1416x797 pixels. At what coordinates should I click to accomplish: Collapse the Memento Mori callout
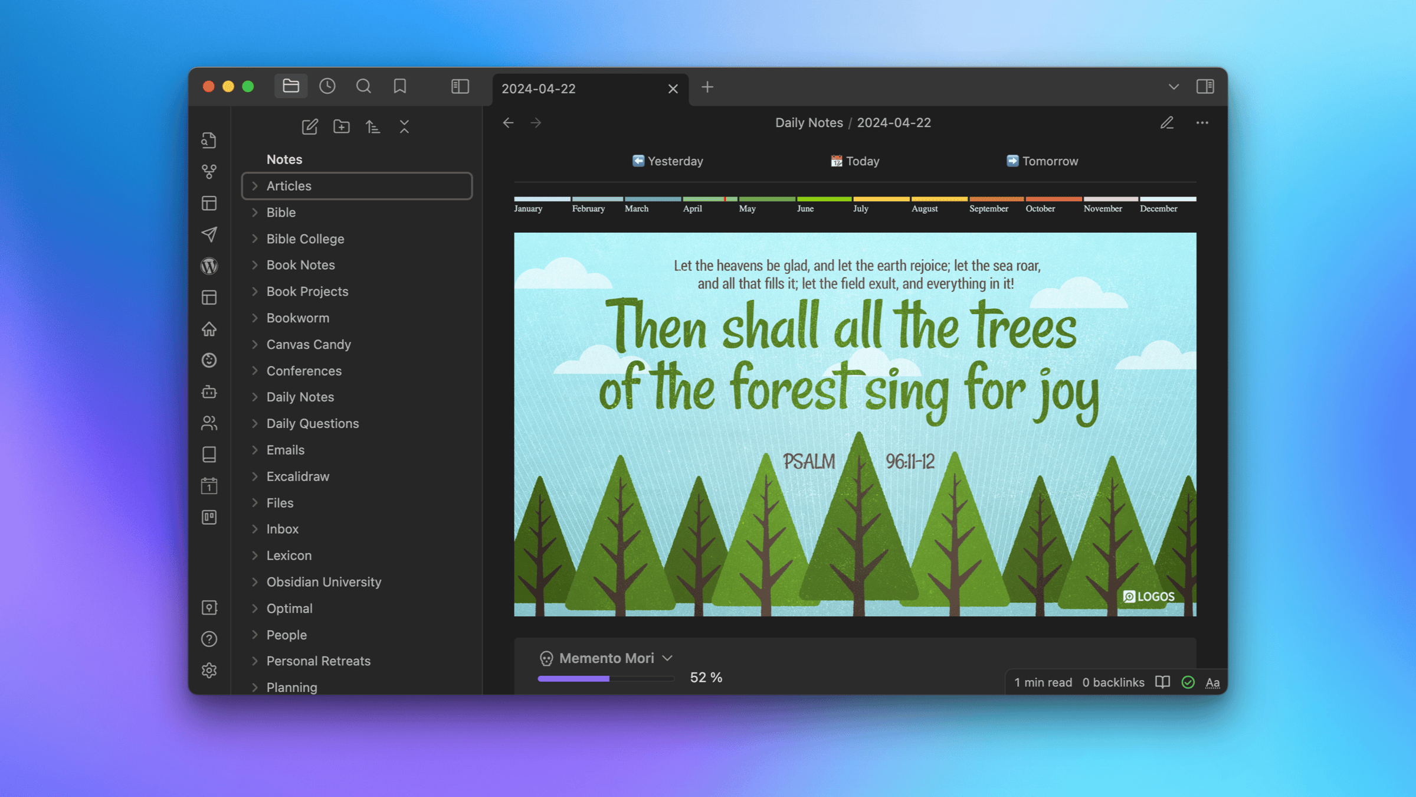[x=667, y=658]
